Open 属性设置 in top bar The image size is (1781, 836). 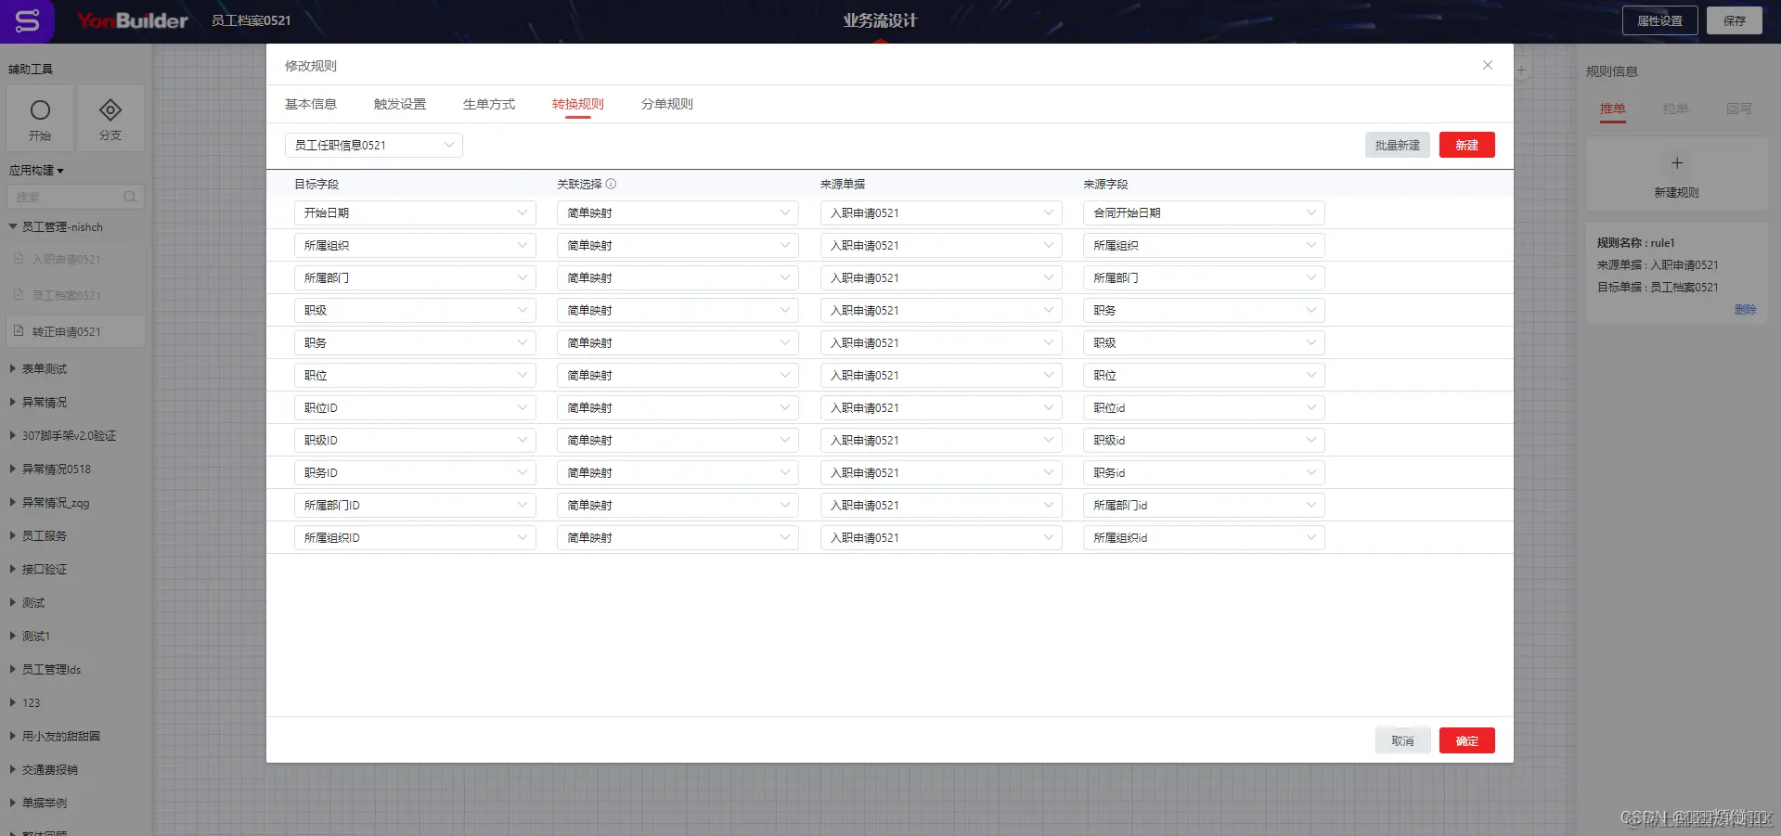(1659, 20)
